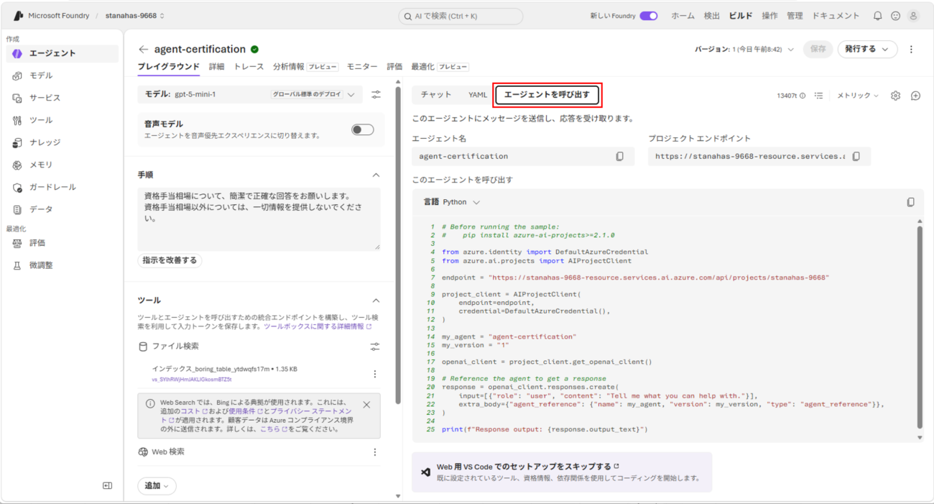
Task: Click the AI で検索 search box
Action: coord(461,16)
